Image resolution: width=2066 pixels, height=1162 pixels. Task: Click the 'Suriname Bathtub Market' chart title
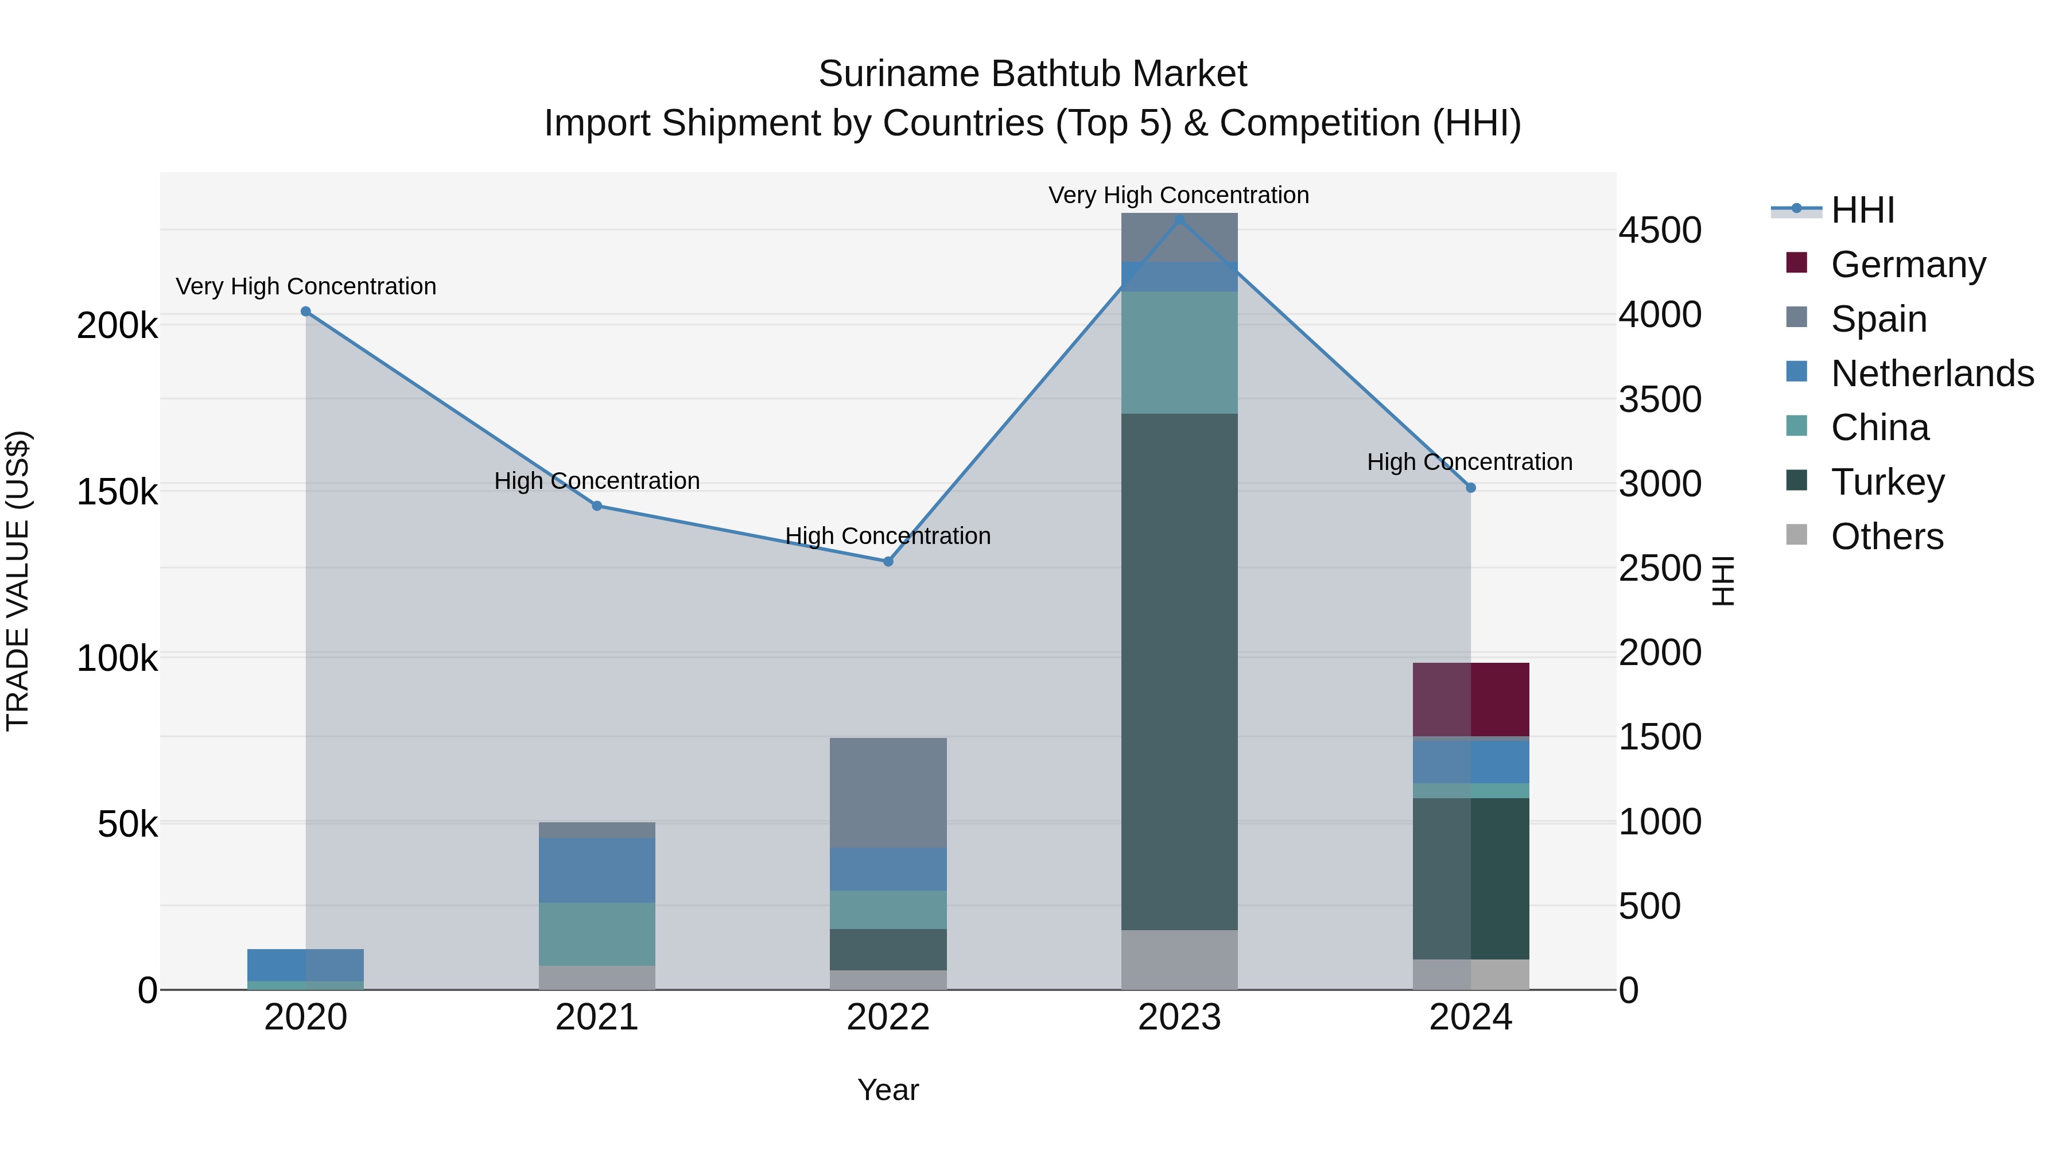coord(1033,74)
